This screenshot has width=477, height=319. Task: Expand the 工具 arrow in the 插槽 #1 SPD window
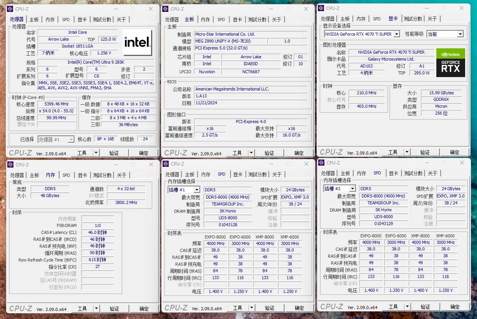(x=252, y=308)
